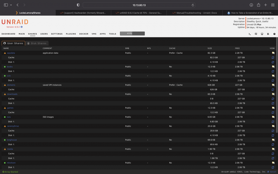Open the system log icon
Screen dimensions: 278x174
(x=268, y=34)
